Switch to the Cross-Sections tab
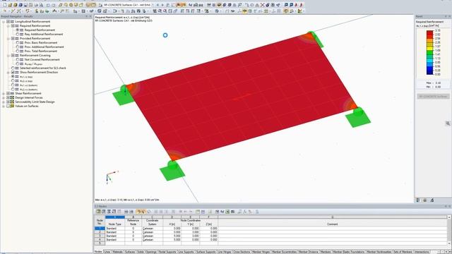Image resolution: width=452 pixels, height=254 pixels. 242,252
